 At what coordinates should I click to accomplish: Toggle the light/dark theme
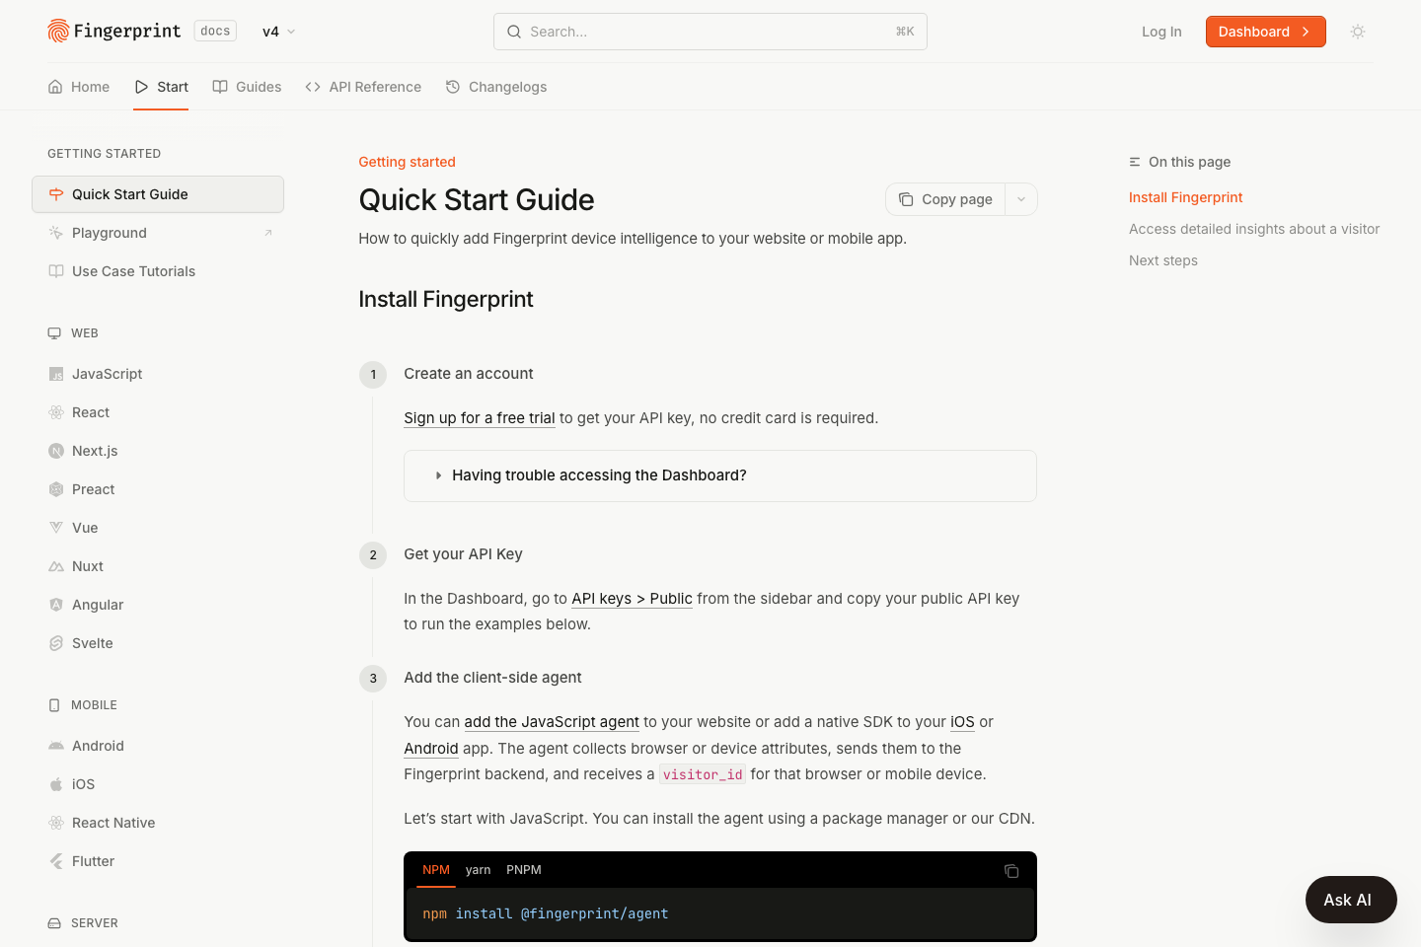click(x=1358, y=31)
